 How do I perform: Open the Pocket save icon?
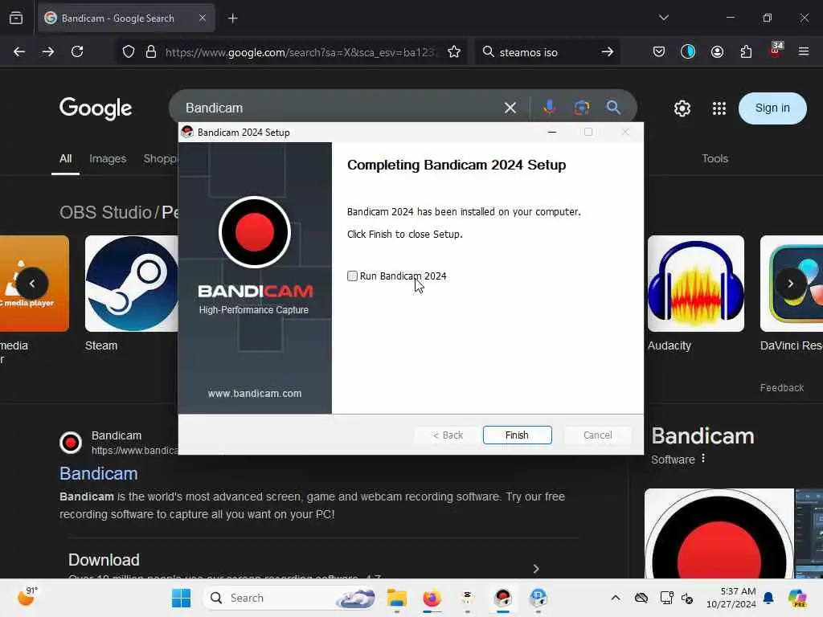click(x=659, y=52)
